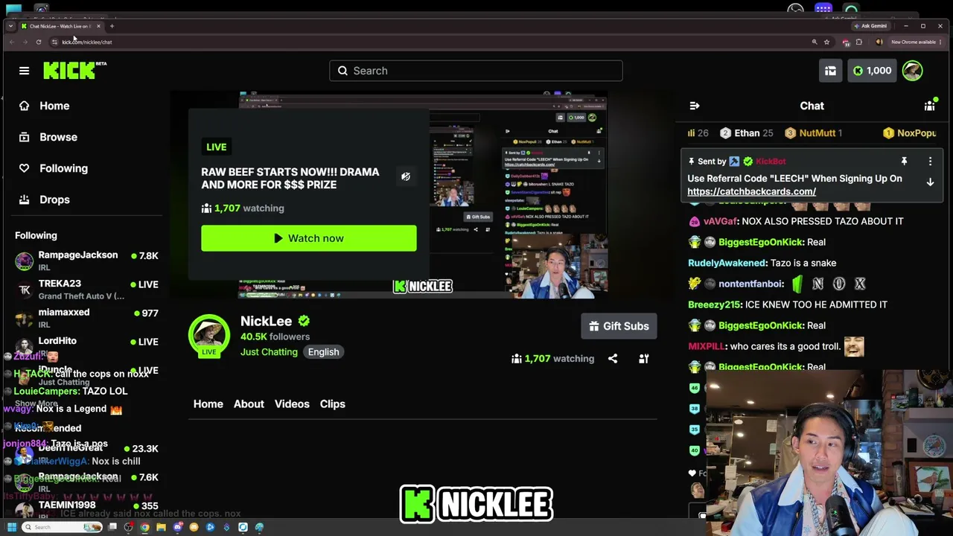The image size is (953, 536).
Task: Switch to the channel Home tab
Action: [208, 403]
